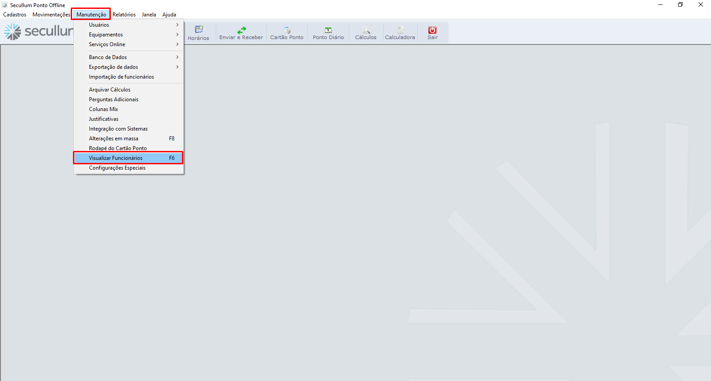The width and height of the screenshot is (711, 381).
Task: Open the Ajuda menu
Action: [x=169, y=15]
